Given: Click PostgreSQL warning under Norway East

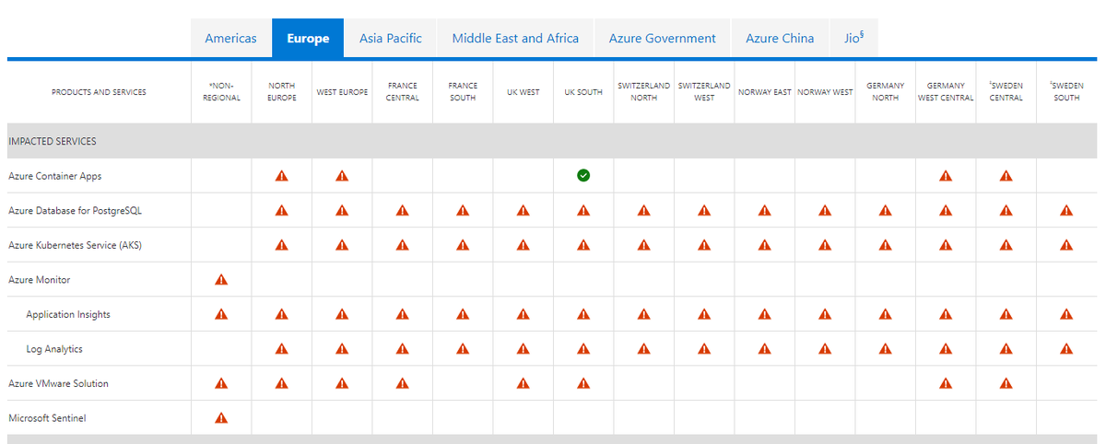Looking at the screenshot, I should [765, 210].
